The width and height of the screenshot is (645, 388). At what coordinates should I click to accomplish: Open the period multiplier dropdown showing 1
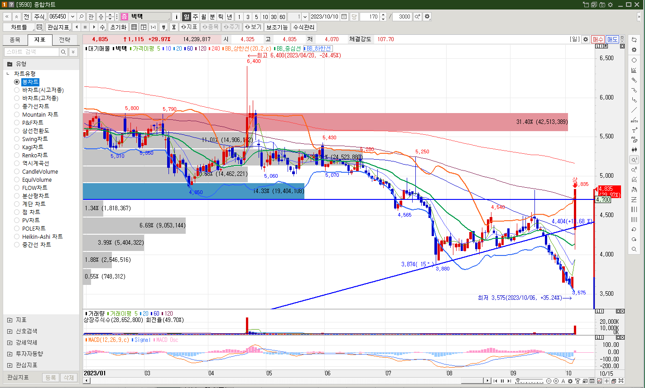point(305,16)
